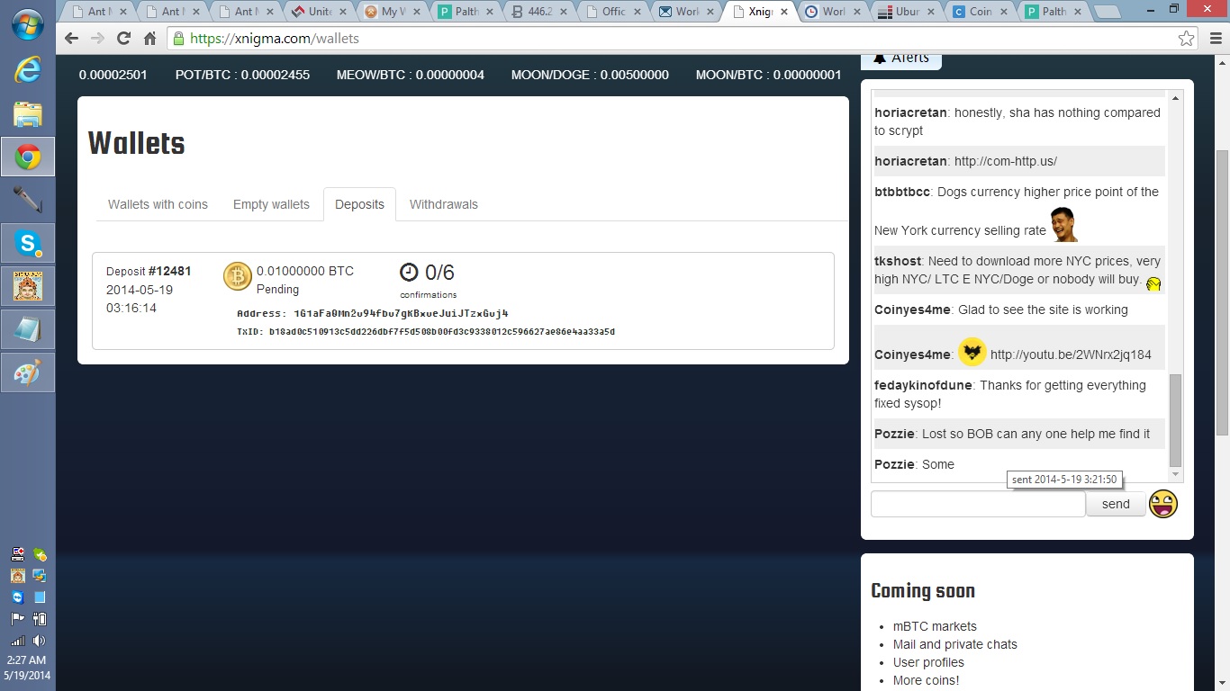Viewport: 1230px width, 691px height.
Task: Bookmark this page with the star icon
Action: (x=1186, y=39)
